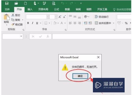Viewport: 132px width, 95px height.
Task: Click the font color A button
Action: 62,23
